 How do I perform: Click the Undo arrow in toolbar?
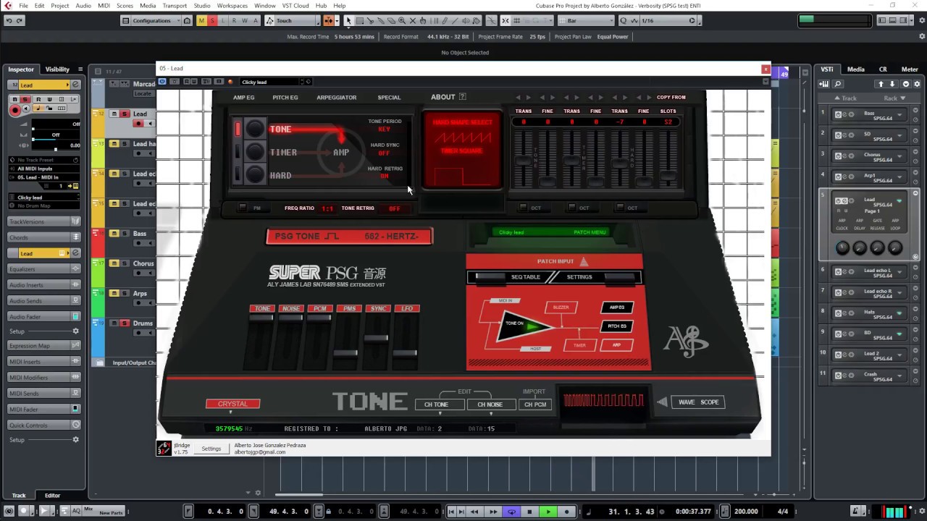[x=9, y=20]
